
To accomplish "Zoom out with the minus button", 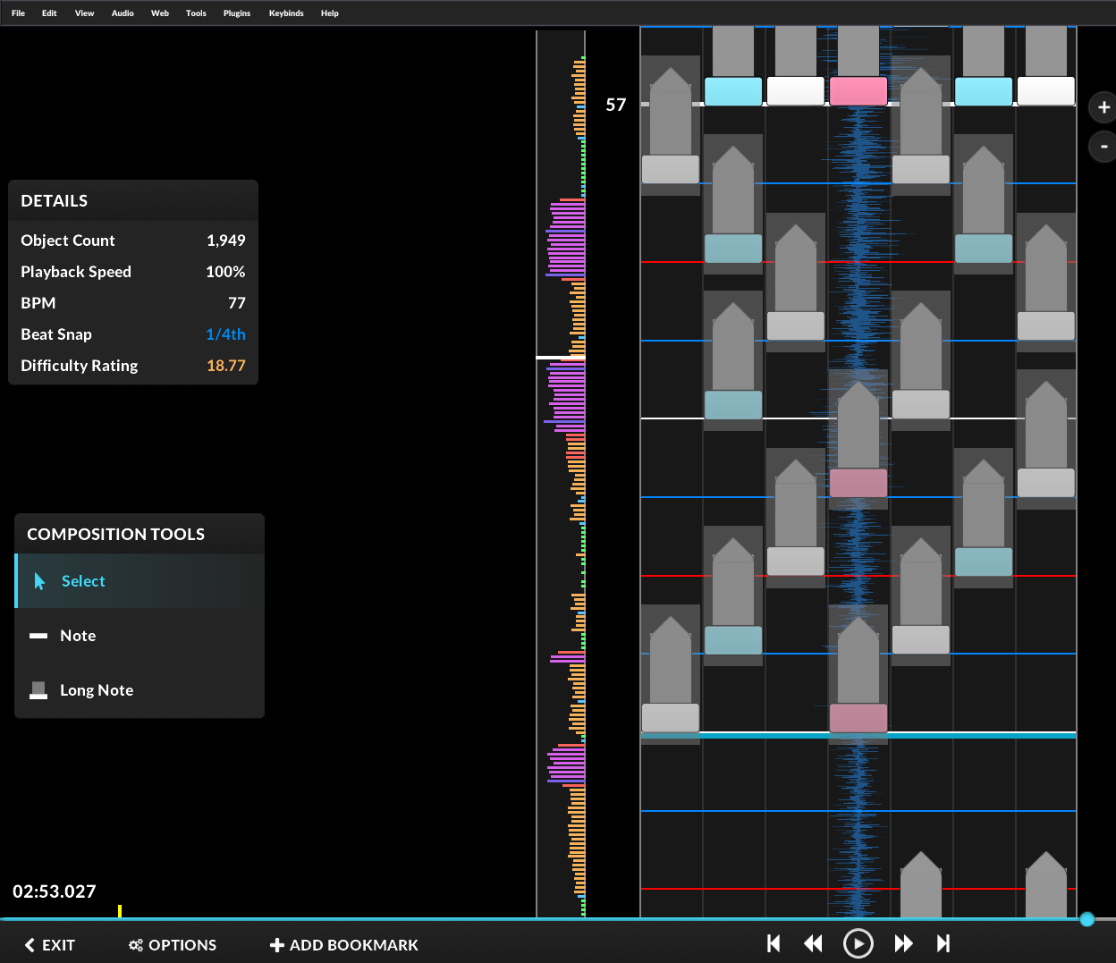I will click(1103, 146).
